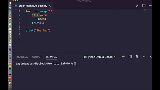Image resolution: width=160 pixels, height=90 pixels.
Task: Switch to the PROBLEMS panel tab
Action: coord(22,57)
